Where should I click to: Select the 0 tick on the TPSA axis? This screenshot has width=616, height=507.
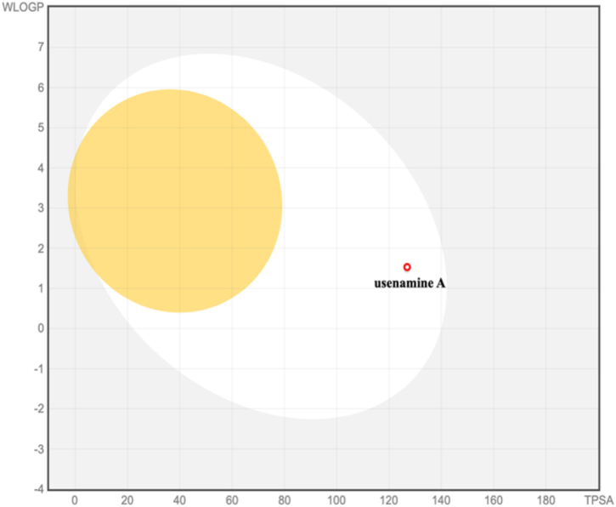coord(75,499)
